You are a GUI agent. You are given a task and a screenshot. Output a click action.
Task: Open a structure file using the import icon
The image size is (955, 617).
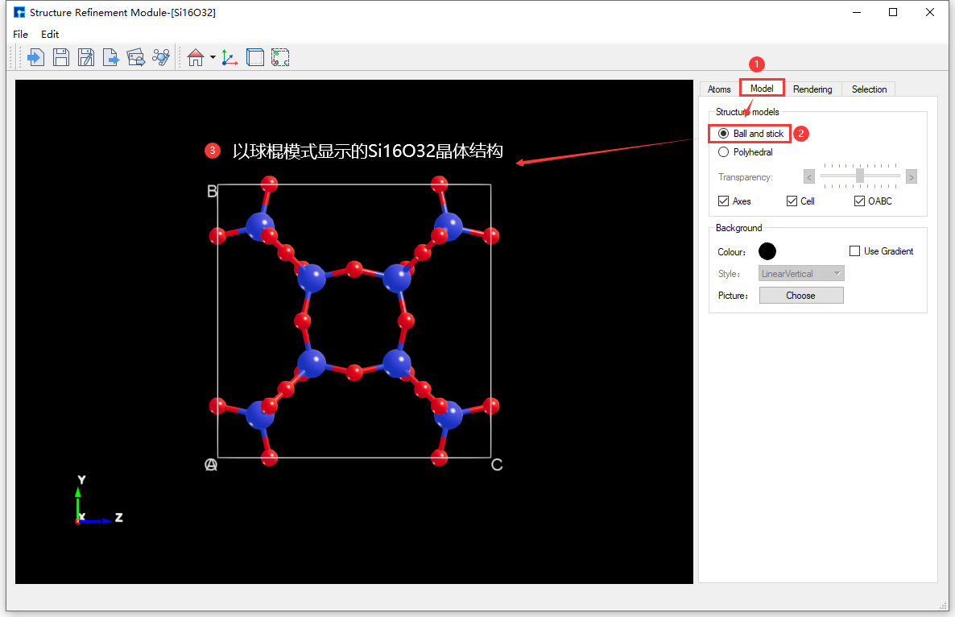(x=35, y=56)
